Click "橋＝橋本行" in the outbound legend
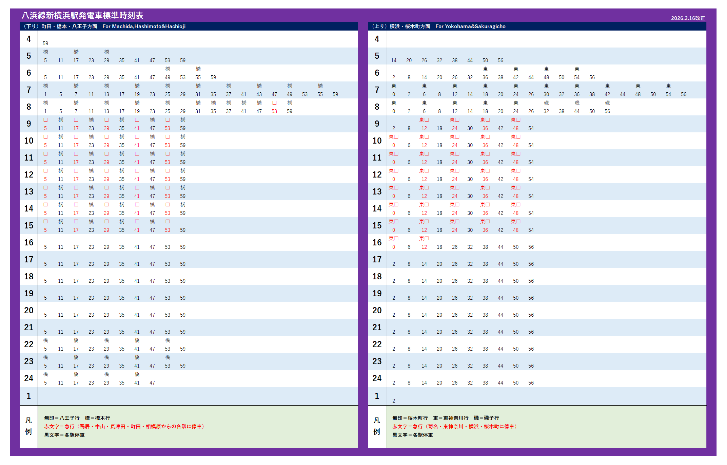Image resolution: width=727 pixels, height=465 pixels. [97, 418]
